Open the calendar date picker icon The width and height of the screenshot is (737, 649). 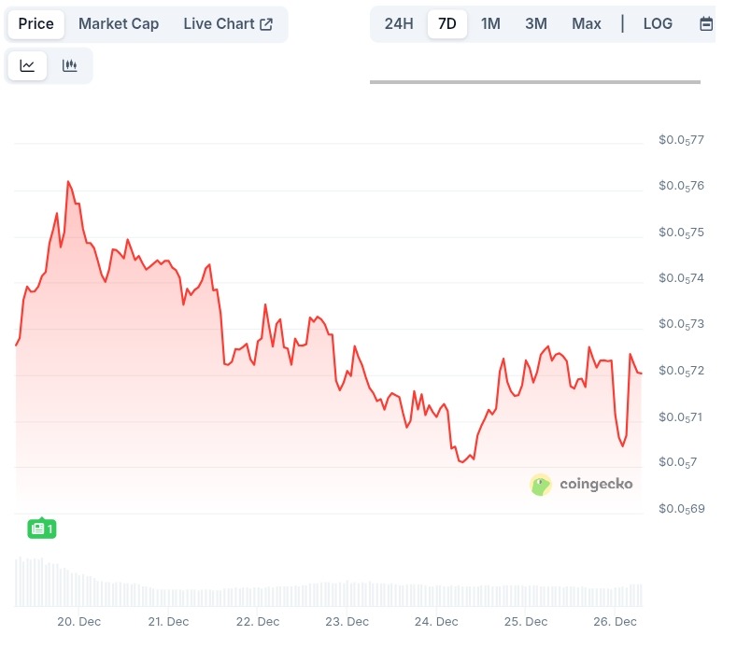coord(706,24)
